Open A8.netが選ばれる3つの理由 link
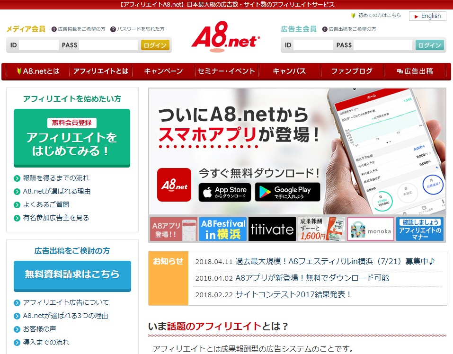 click(66, 316)
